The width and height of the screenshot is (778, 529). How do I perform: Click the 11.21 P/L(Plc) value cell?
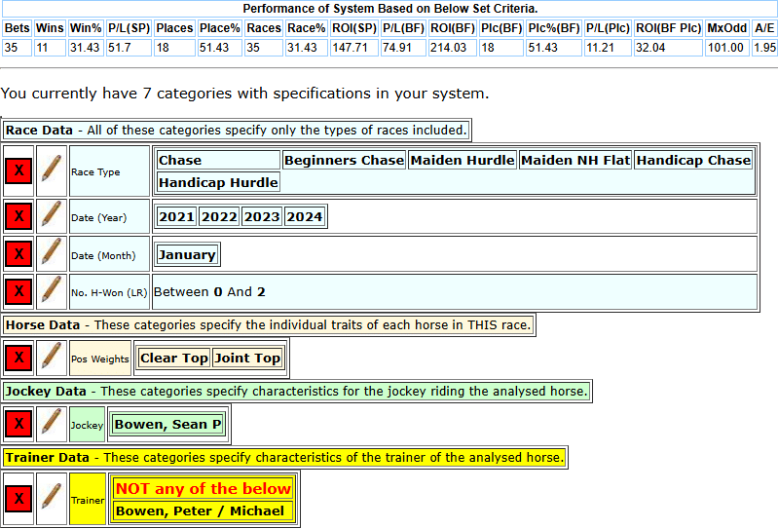[x=608, y=48]
